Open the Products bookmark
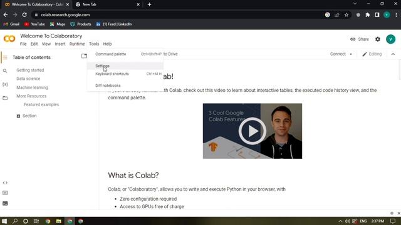The height and width of the screenshot is (225, 401). [x=81, y=24]
